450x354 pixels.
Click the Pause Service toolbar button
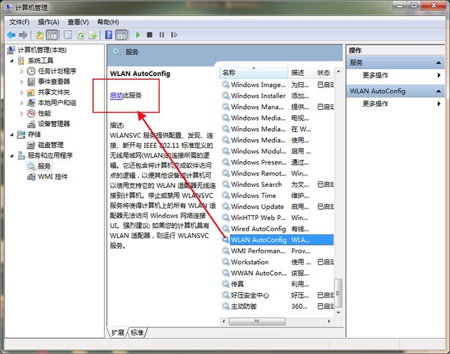click(162, 35)
